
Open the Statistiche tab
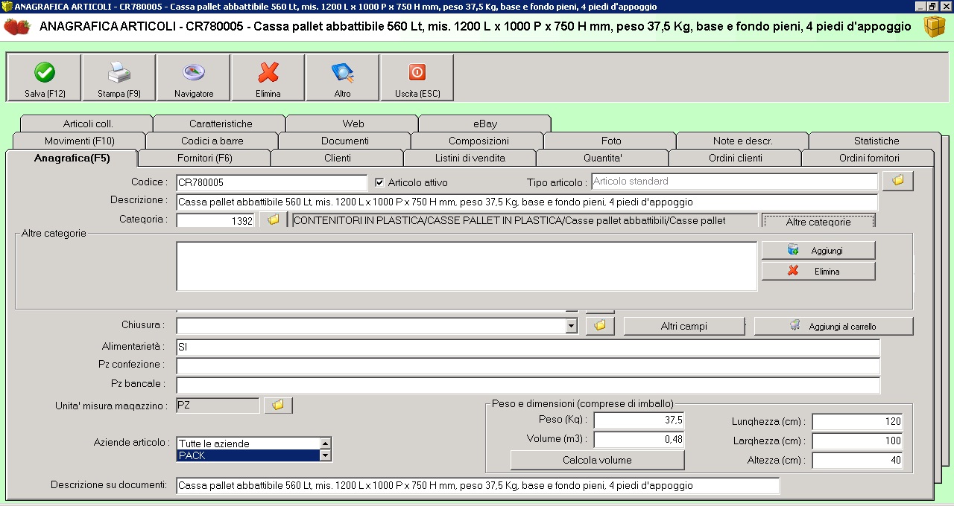tap(876, 141)
